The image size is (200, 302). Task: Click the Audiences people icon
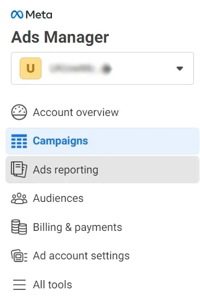tap(19, 199)
